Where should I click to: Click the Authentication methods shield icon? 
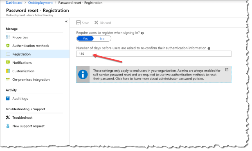[x=8, y=46]
